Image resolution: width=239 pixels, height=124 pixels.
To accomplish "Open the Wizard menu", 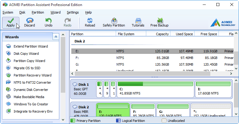I will 56,12.
